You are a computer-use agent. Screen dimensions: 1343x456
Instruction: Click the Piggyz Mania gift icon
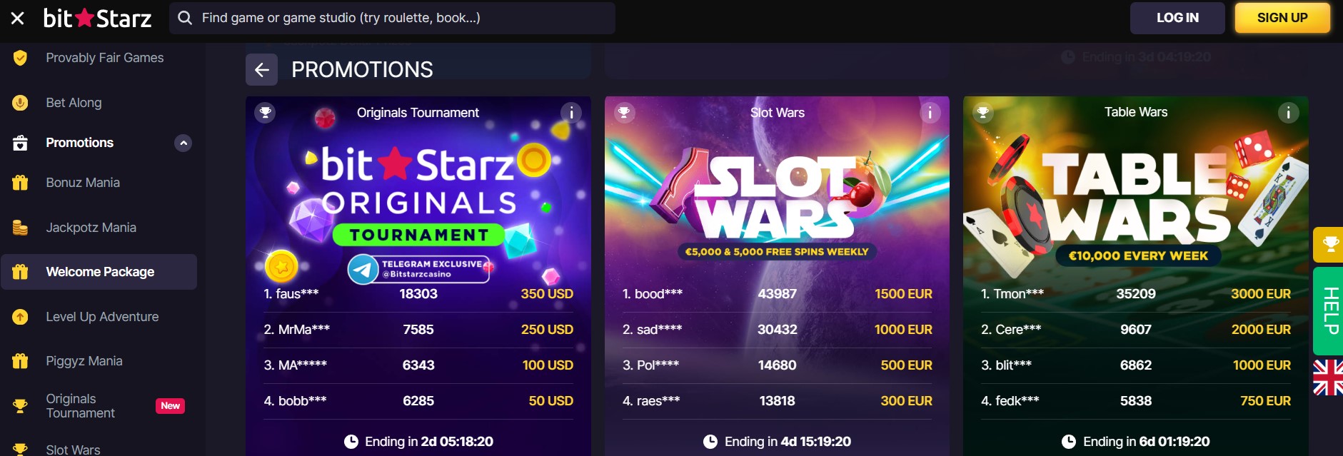pyautogui.click(x=20, y=360)
